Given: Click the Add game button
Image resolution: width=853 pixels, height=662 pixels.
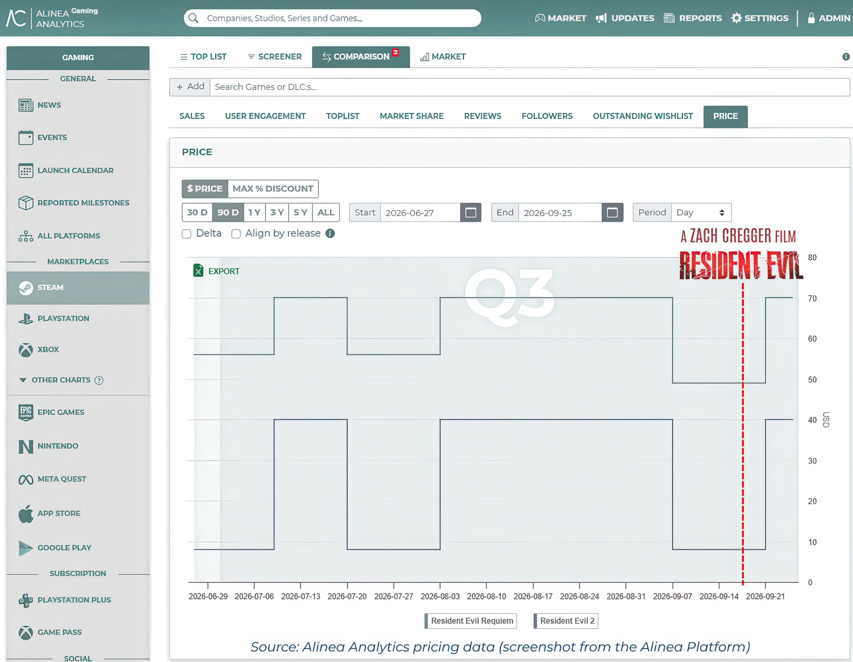Looking at the screenshot, I should point(190,87).
